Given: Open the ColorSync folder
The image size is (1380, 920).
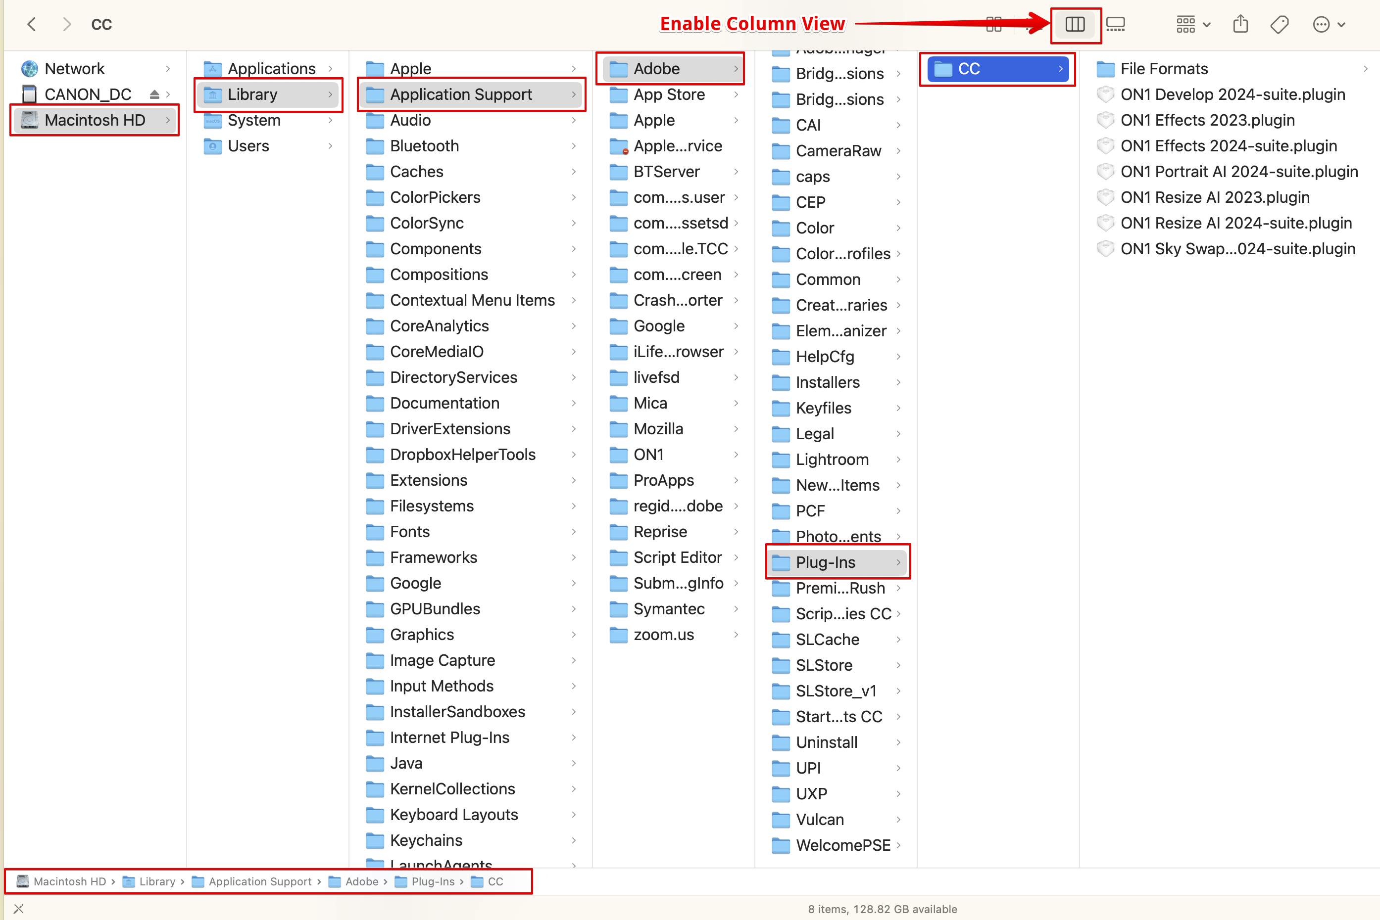Looking at the screenshot, I should pos(471,224).
